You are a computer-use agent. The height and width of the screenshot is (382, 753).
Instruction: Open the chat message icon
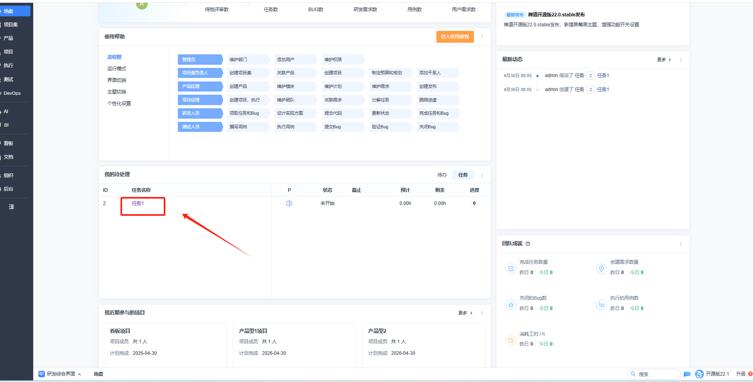[x=687, y=374]
